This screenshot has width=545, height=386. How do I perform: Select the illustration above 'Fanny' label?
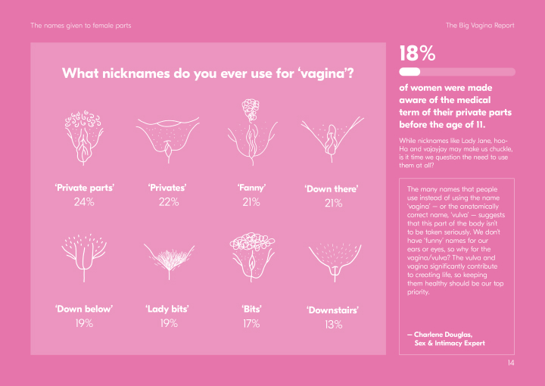252,132
